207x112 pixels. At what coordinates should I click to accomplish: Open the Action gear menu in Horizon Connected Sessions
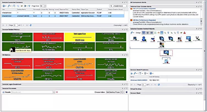click(4, 6)
